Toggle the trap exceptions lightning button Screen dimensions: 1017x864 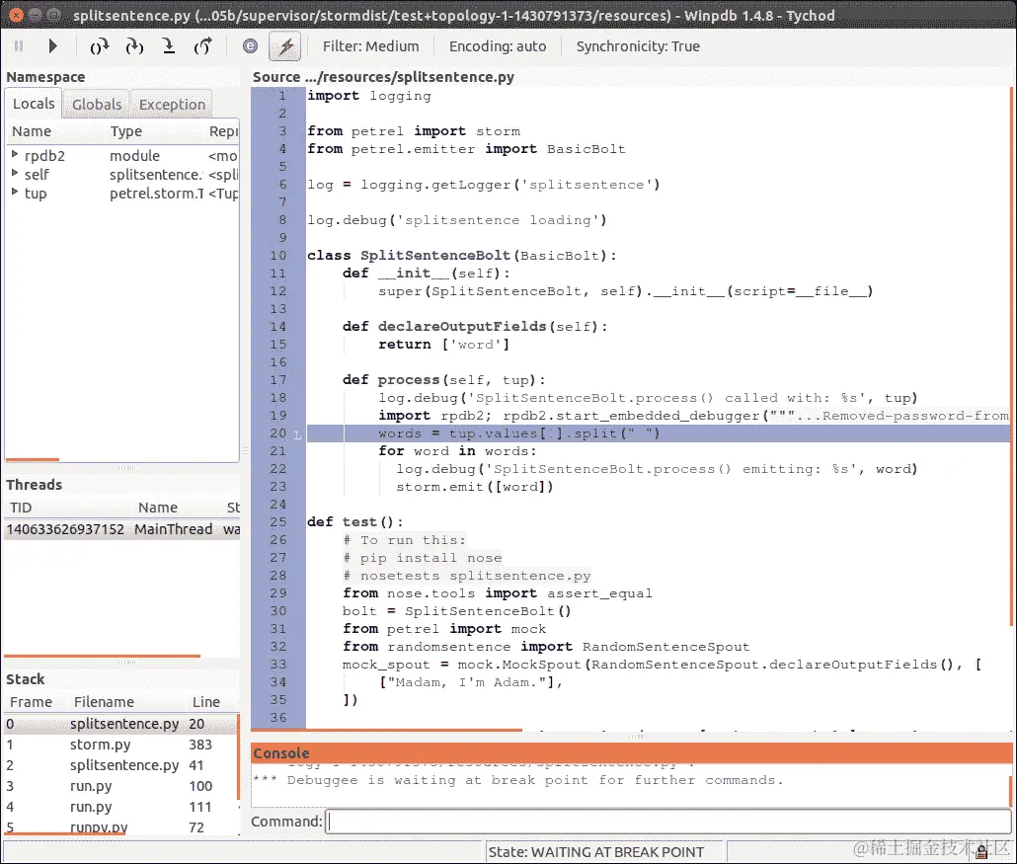click(x=285, y=46)
